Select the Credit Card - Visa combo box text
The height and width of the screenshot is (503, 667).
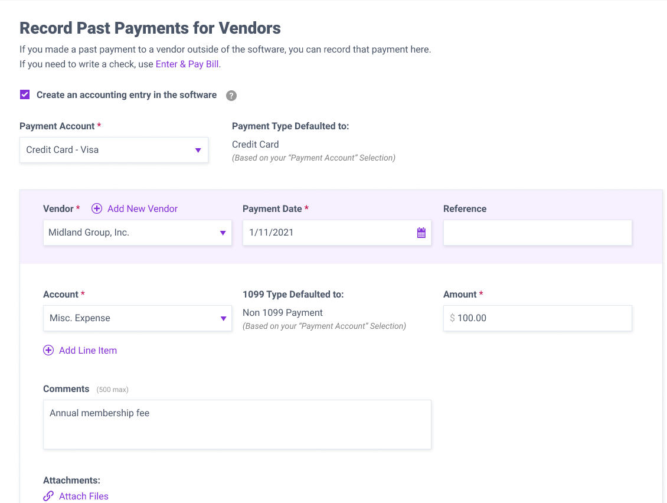(x=63, y=150)
